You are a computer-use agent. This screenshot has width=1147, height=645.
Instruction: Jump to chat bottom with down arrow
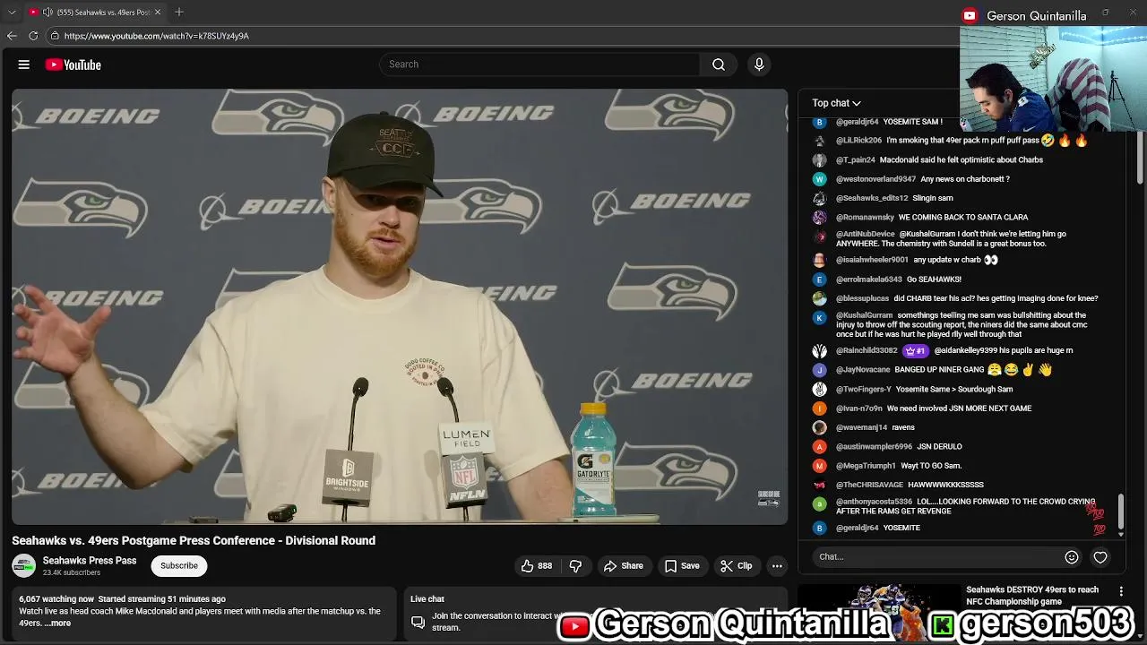coord(1120,535)
